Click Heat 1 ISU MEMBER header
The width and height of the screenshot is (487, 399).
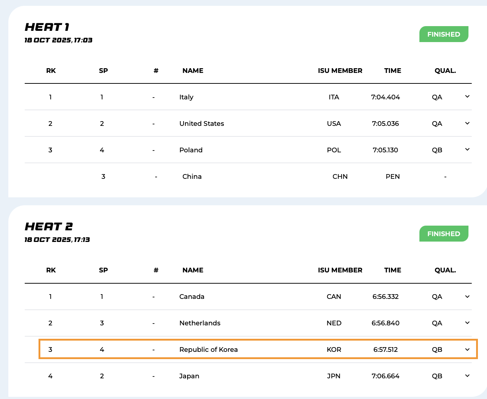(340, 71)
